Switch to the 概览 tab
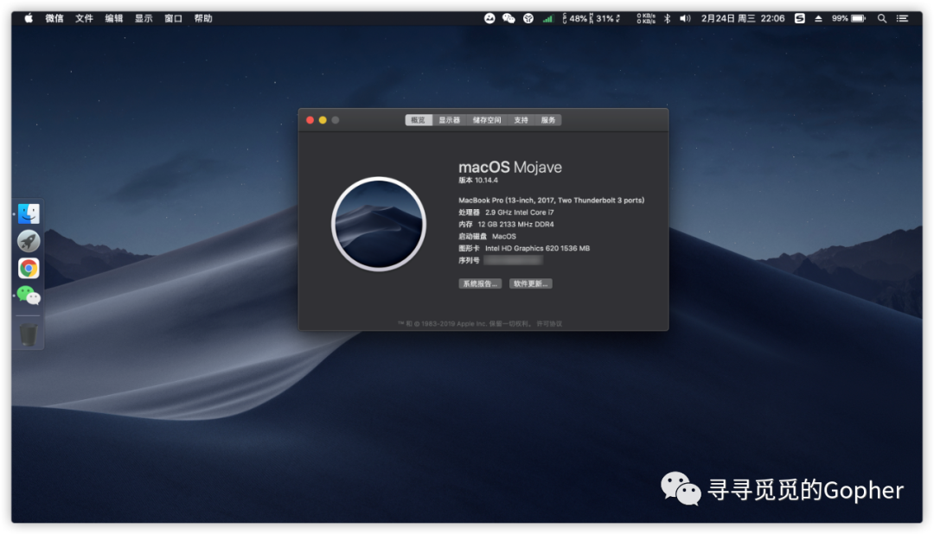 419,120
